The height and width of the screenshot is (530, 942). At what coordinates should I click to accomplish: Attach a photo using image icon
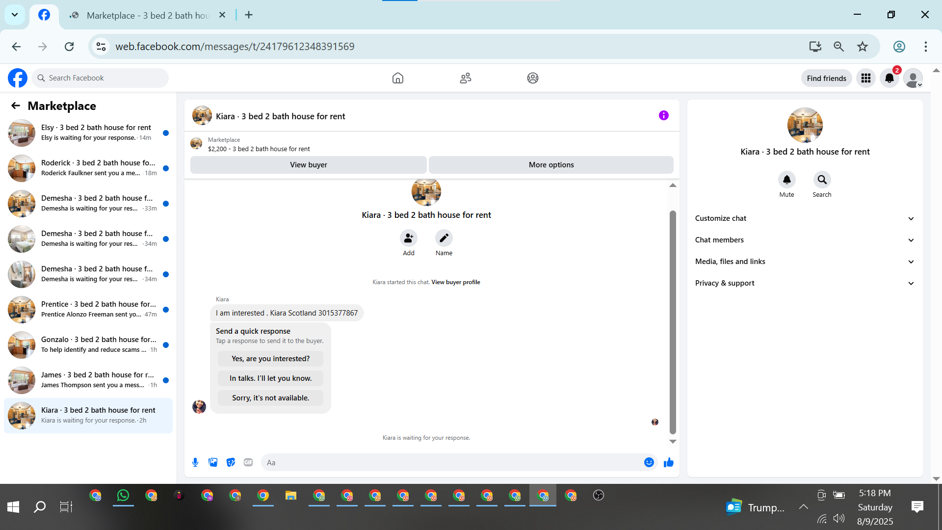(213, 462)
